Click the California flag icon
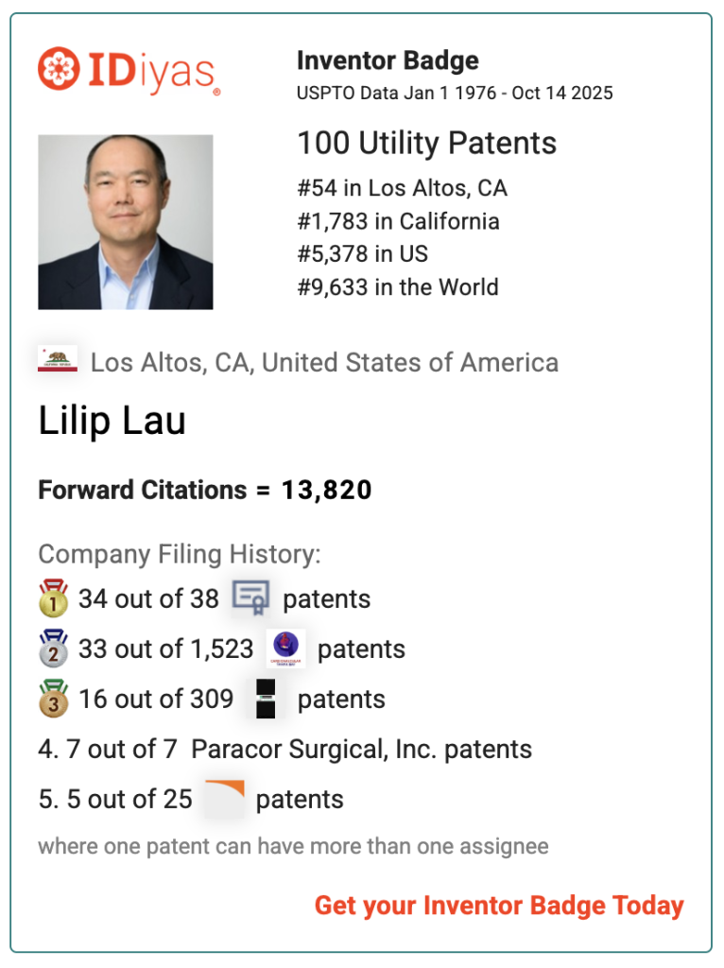 tap(58, 359)
